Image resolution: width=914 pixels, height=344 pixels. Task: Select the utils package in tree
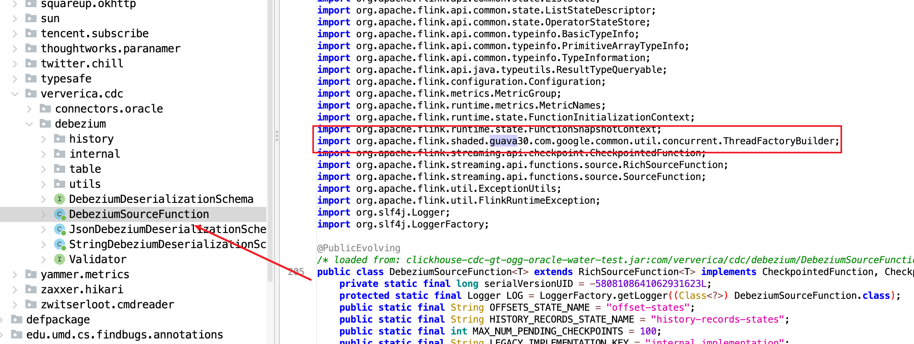pyautogui.click(x=85, y=184)
